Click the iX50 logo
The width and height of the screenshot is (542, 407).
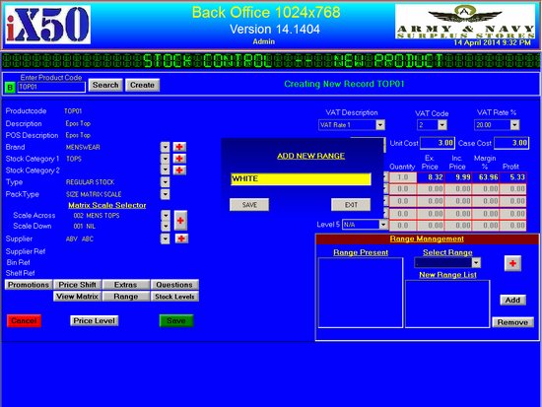click(47, 25)
